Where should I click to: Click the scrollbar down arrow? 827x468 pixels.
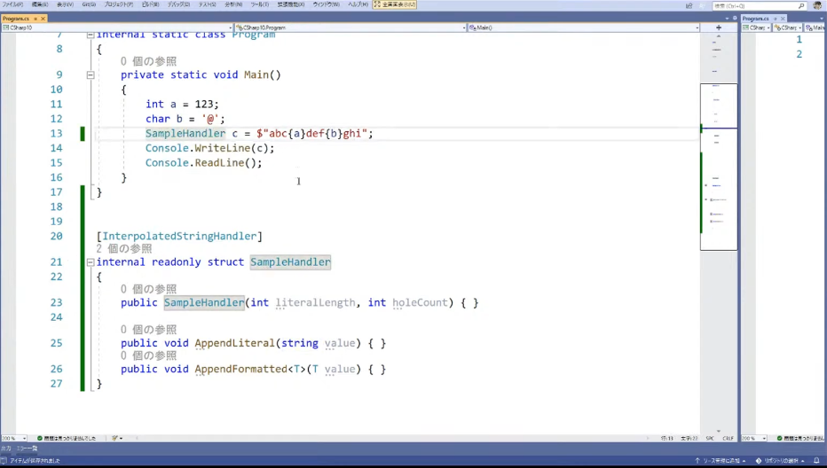click(719, 431)
